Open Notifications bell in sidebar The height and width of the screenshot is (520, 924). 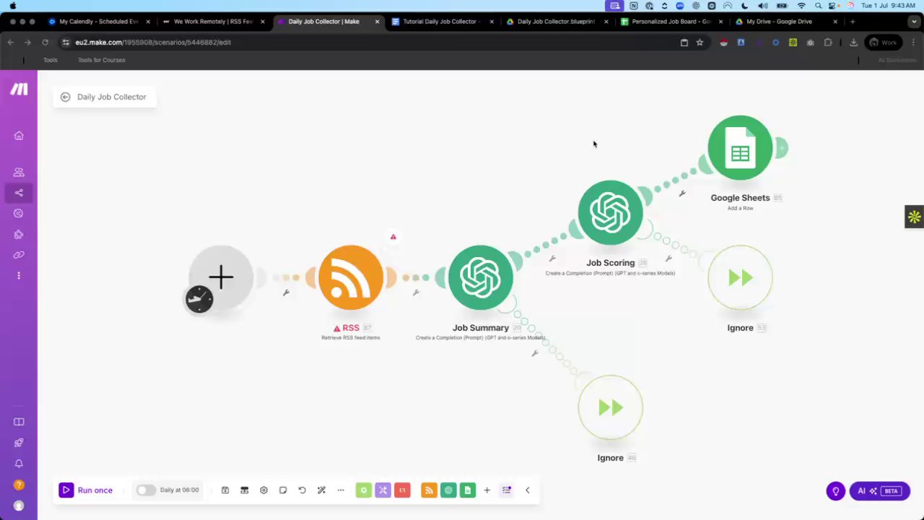click(x=19, y=464)
